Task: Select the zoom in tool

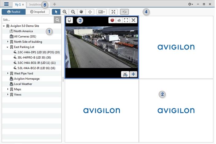Action: point(65,12)
